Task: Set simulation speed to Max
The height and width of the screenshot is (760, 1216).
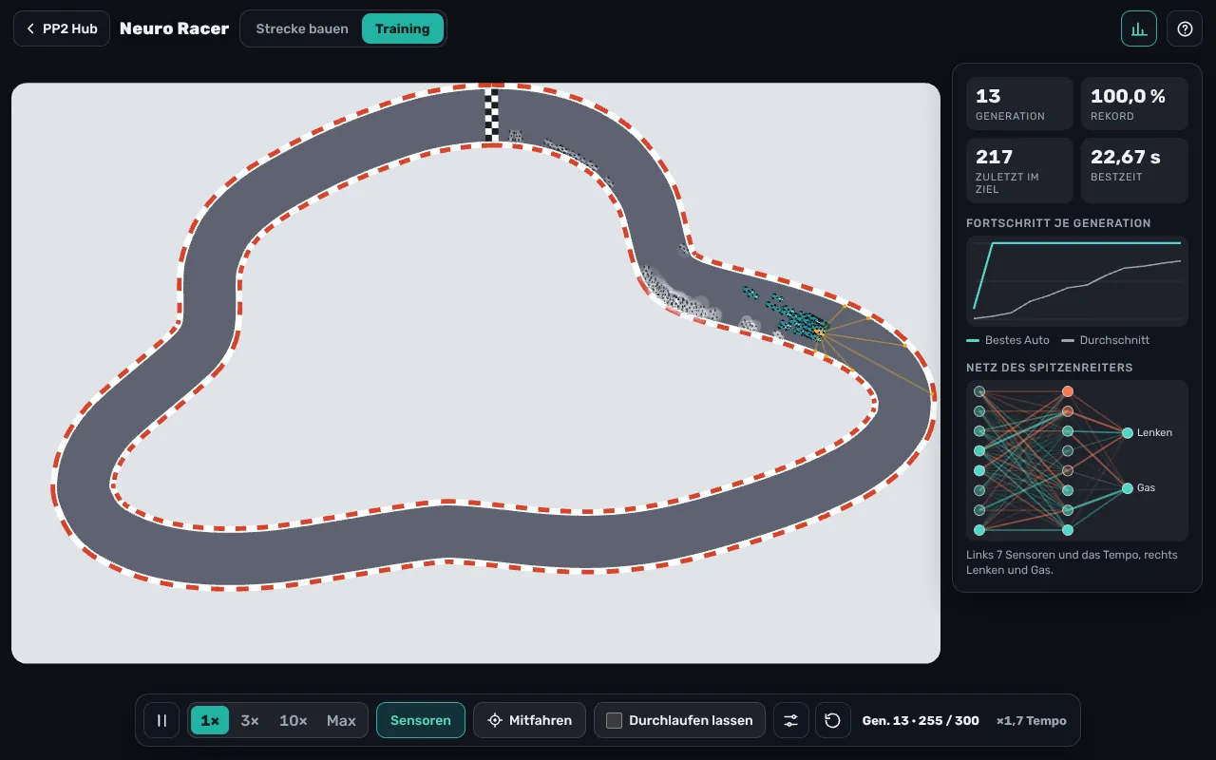Action: pyautogui.click(x=341, y=720)
